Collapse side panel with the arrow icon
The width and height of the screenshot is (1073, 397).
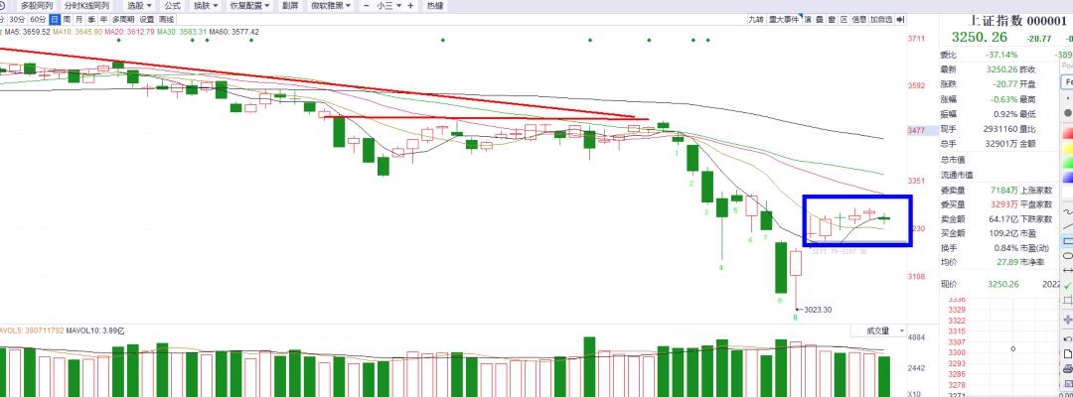click(x=900, y=19)
